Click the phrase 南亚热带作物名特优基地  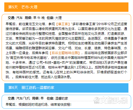(x=28, y=58)
